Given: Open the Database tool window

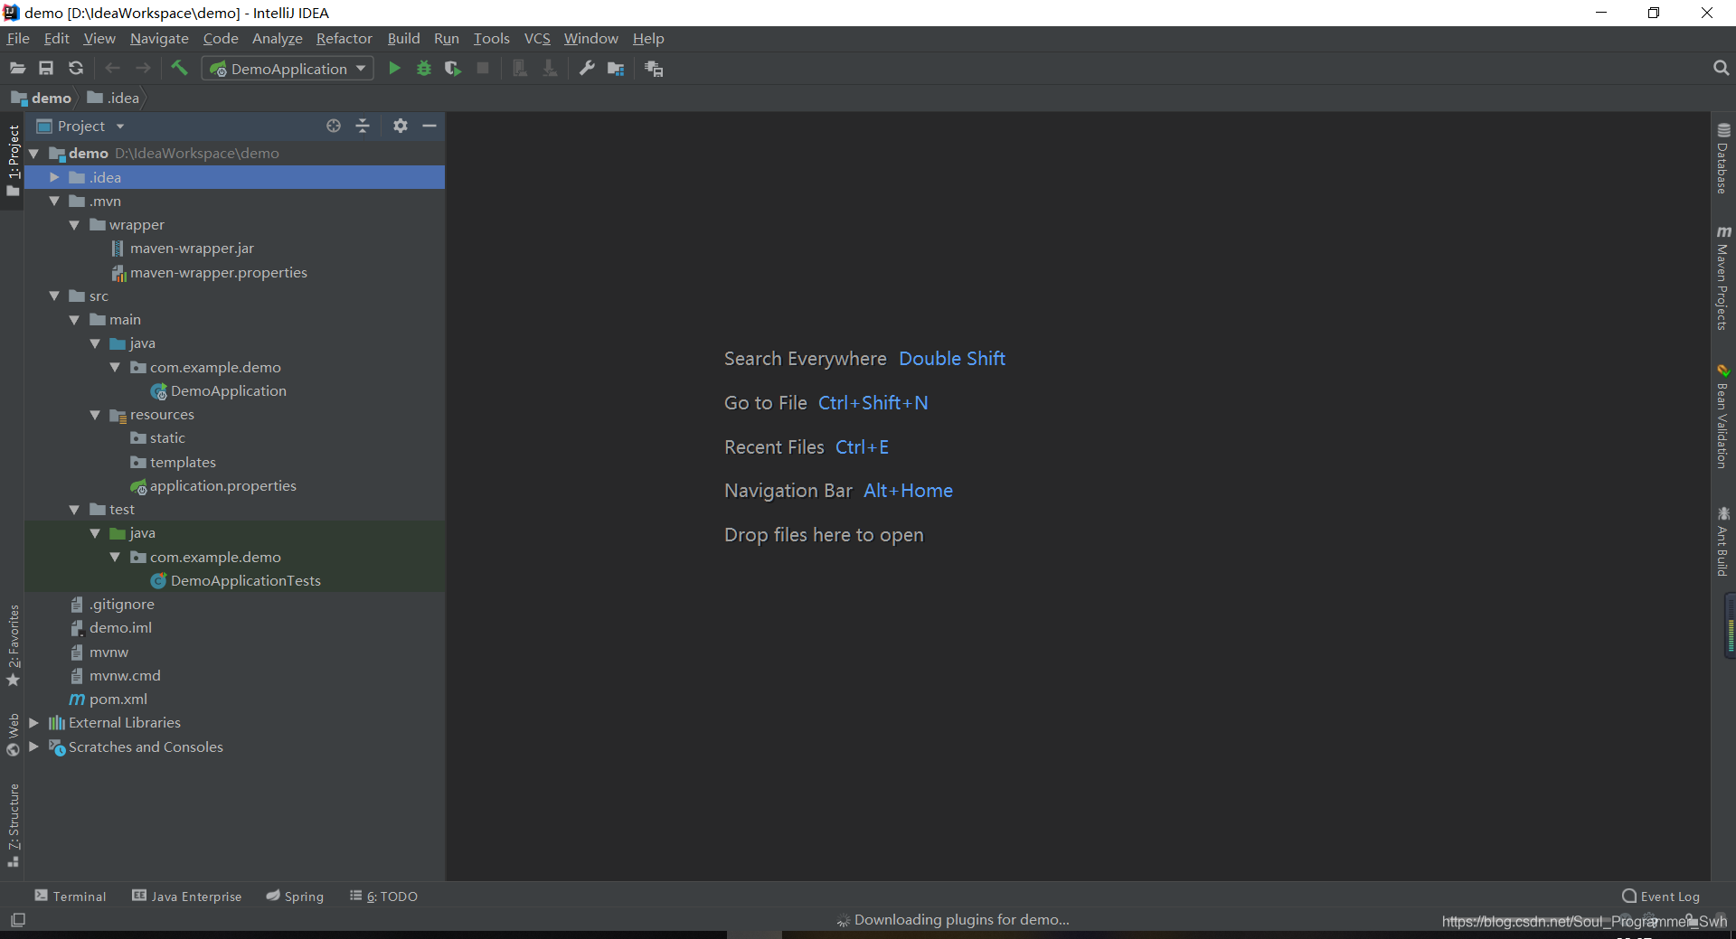Looking at the screenshot, I should [1723, 158].
